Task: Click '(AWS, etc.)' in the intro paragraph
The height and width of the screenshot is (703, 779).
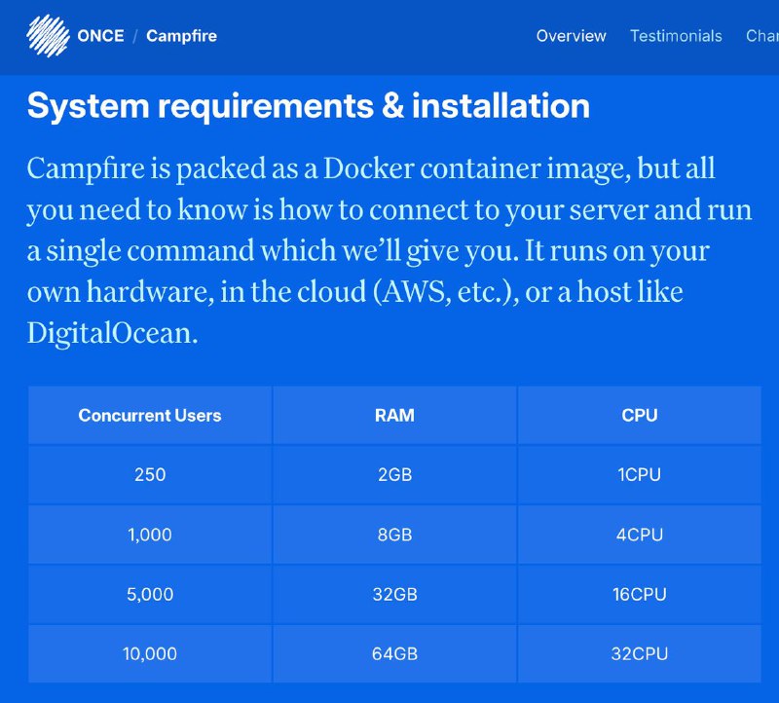Action: click(446, 292)
